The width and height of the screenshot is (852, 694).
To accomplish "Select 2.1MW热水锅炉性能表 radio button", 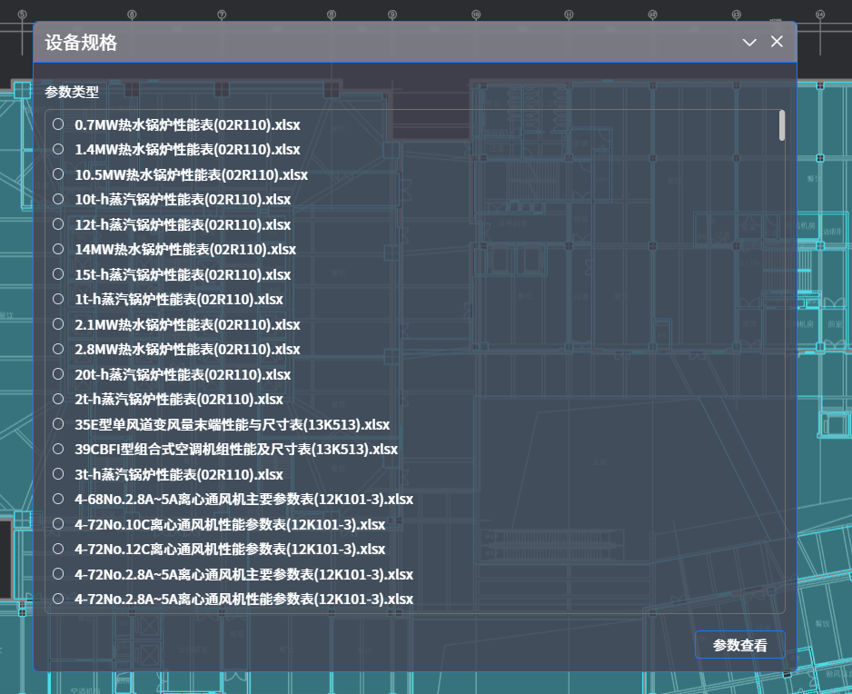I will pos(58,324).
